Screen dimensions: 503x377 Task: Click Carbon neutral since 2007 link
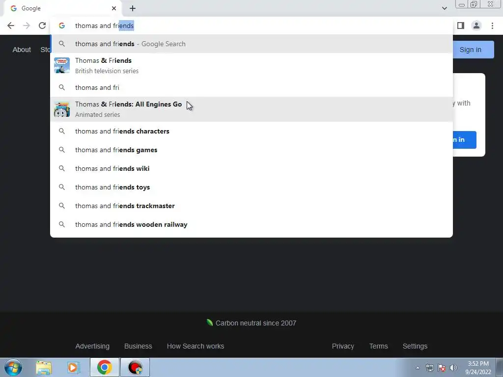click(x=251, y=323)
